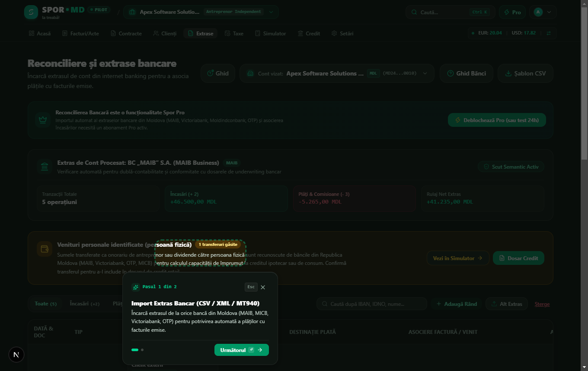Select the Extrase nav item
Viewport: 588px width, 371px height.
pos(201,33)
